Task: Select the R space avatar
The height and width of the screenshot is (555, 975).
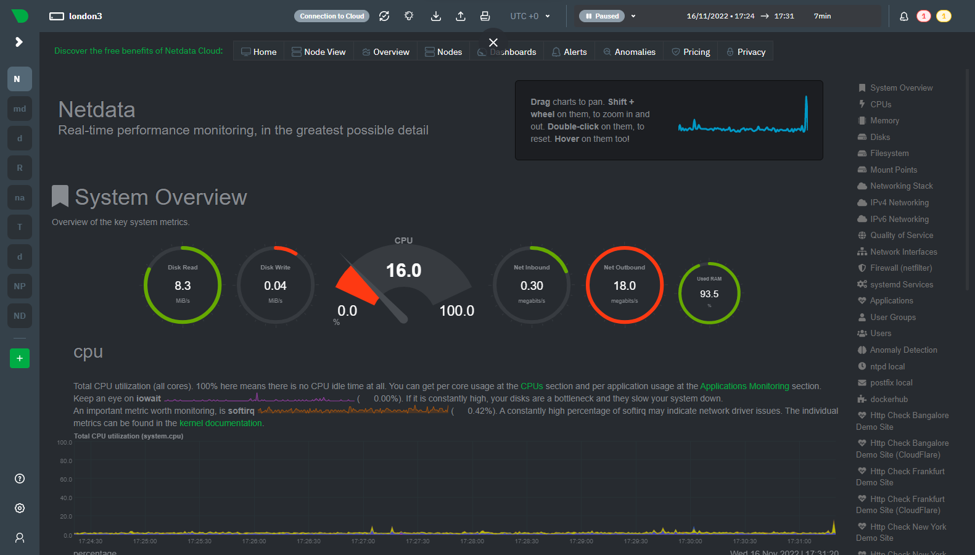Action: click(20, 168)
